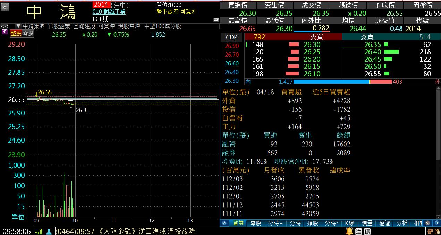The image size is (441, 235).
Task: Click the 奇唯 label in status bar
Action: pos(433,232)
